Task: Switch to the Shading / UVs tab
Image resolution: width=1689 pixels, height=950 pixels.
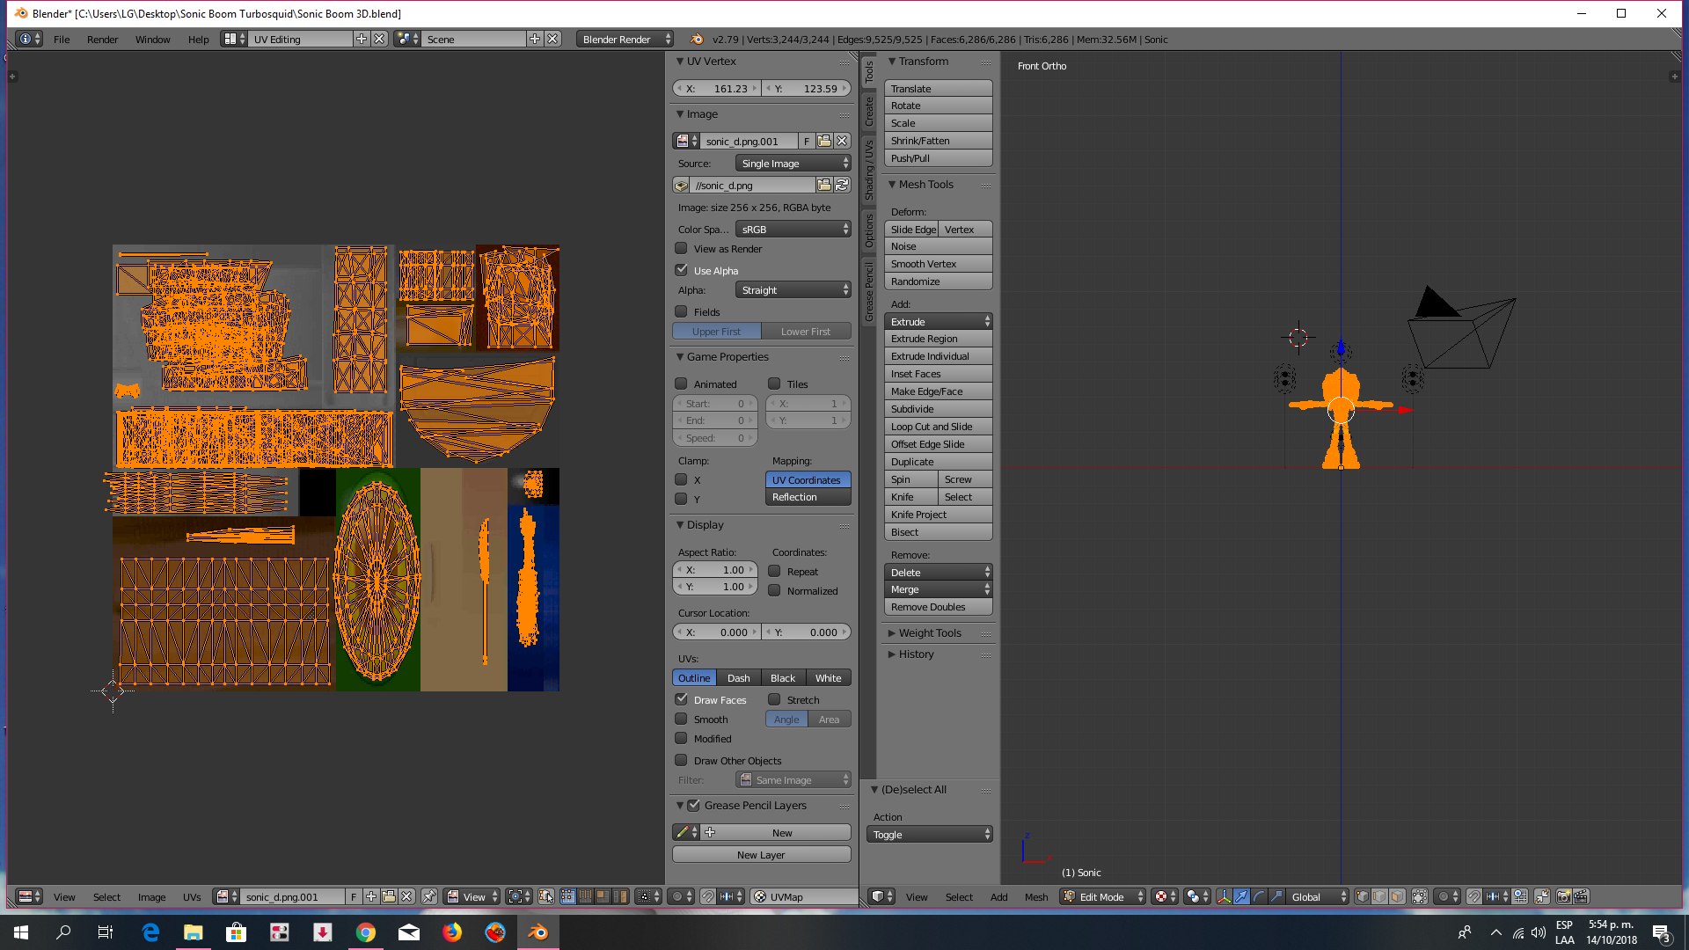Action: pos(869,170)
